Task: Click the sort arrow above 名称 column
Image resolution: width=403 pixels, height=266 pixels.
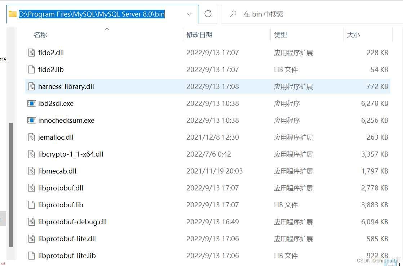Action: pos(107,29)
